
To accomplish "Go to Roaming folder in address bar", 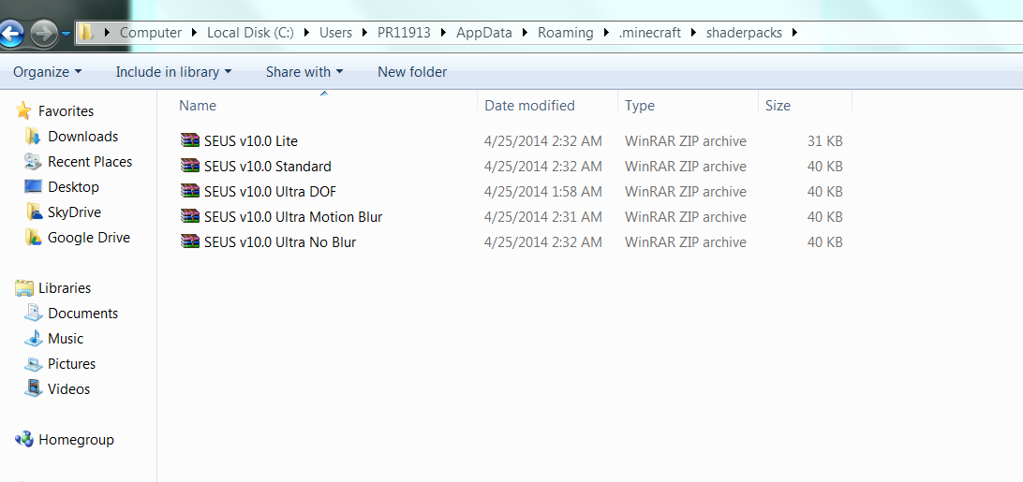I will 566,33.
